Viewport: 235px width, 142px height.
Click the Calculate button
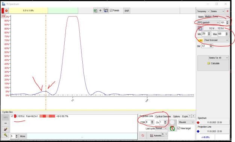[x=213, y=63]
